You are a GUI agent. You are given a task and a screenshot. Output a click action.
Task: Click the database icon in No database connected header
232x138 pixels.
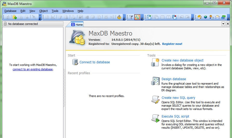[x=5, y=24]
